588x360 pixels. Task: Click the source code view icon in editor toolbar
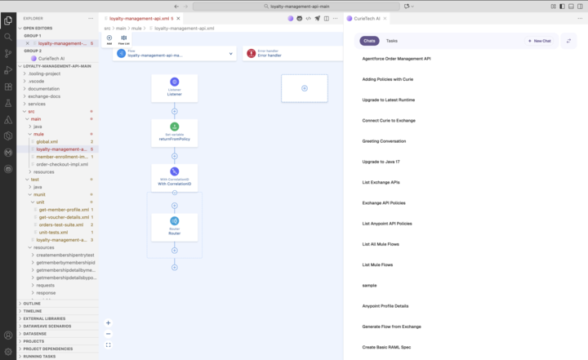[308, 19]
